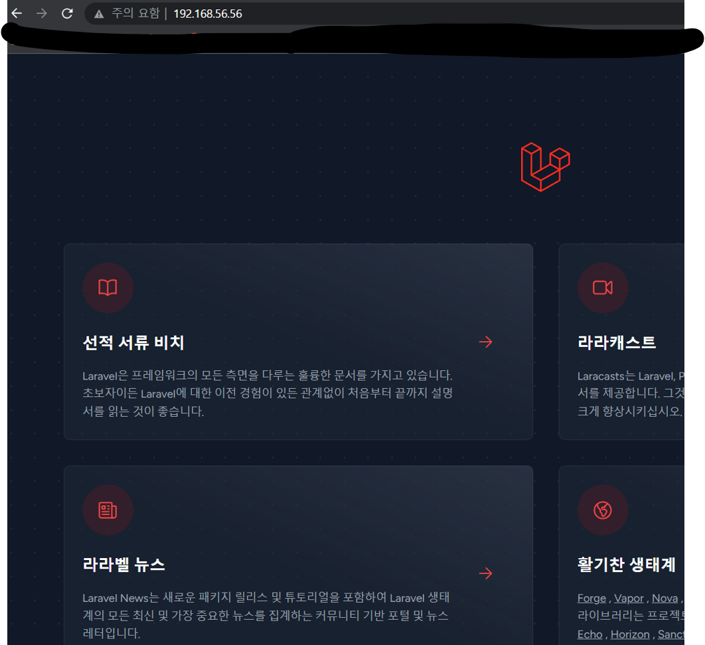Reload the page with the refresh icon
This screenshot has height=645, width=705.
[68, 13]
